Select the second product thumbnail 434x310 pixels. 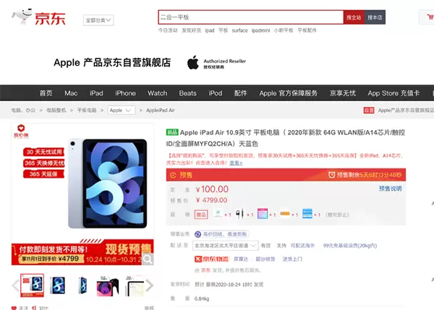[56, 286]
